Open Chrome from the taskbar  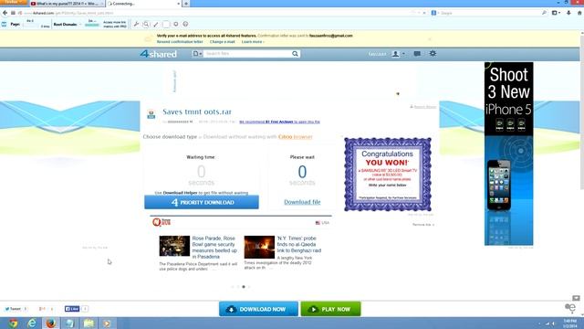[13, 323]
